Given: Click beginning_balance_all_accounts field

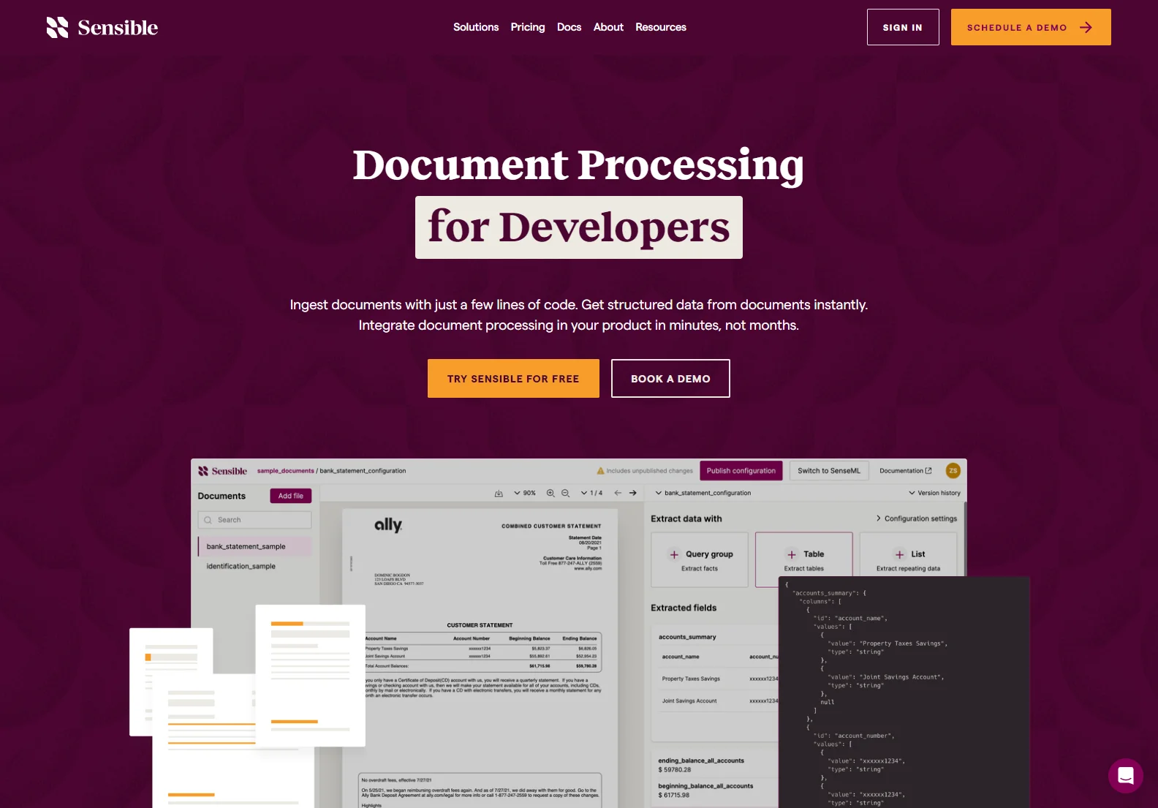Looking at the screenshot, I should pos(705,786).
